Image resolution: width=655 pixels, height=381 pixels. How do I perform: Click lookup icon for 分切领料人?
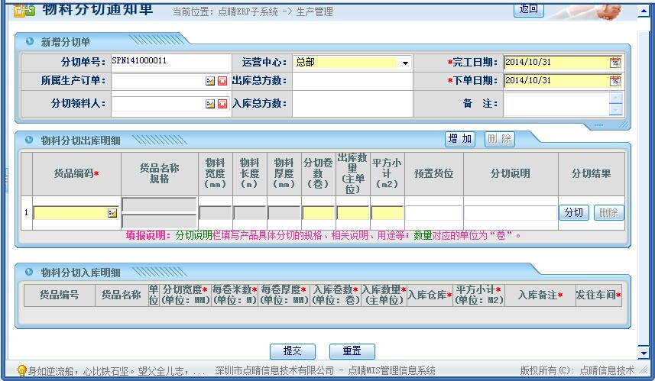tap(209, 104)
